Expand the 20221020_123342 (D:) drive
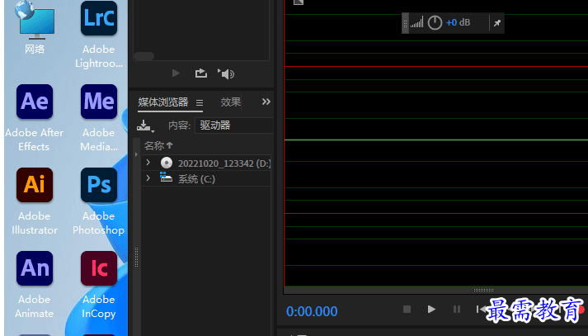This screenshot has width=588, height=336. (148, 163)
